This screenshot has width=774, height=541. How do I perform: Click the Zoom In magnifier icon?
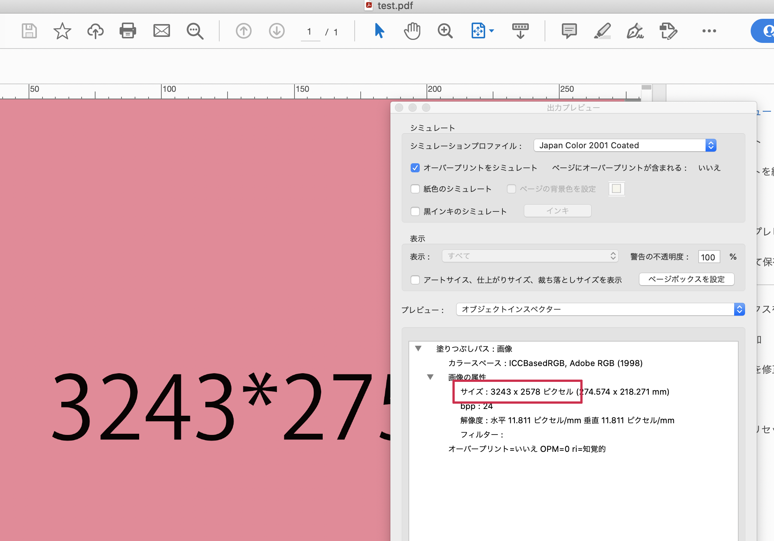(445, 31)
